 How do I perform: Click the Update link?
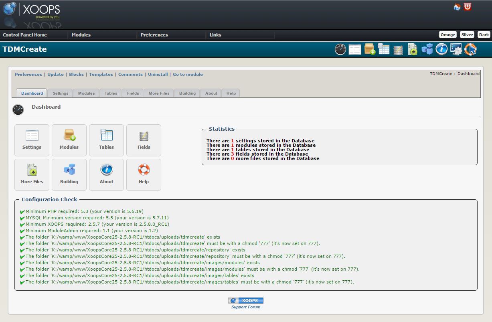coord(55,74)
